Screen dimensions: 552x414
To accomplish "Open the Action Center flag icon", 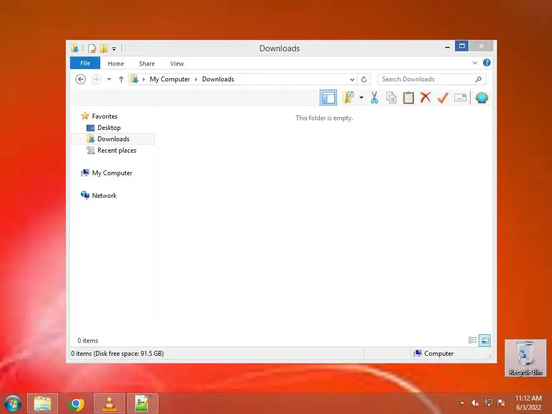I will click(501, 403).
